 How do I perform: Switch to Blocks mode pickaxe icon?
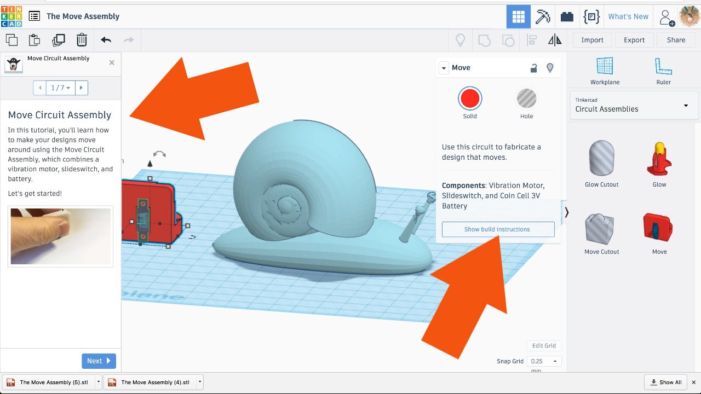coord(543,16)
